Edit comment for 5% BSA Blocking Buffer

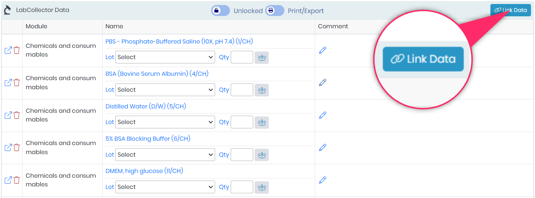click(322, 147)
